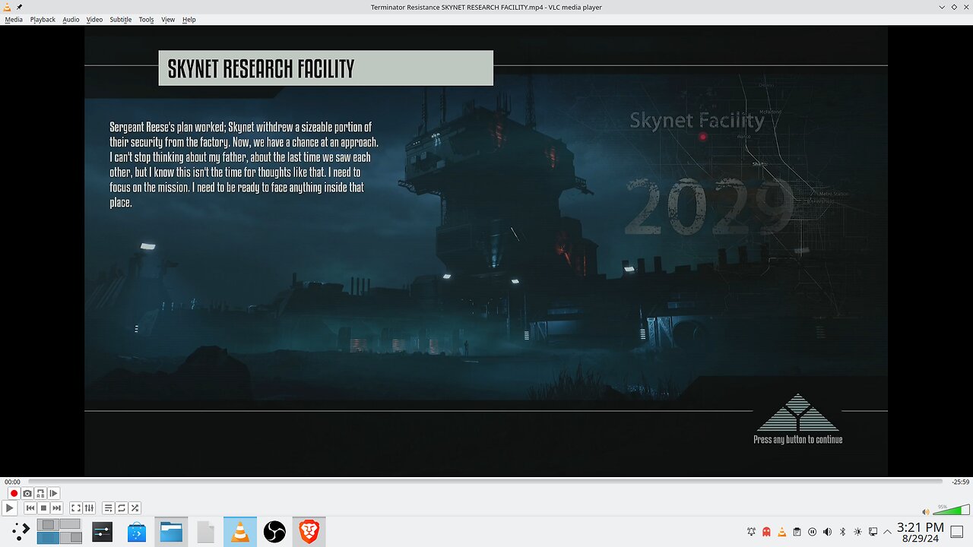The height and width of the screenshot is (547, 973).
Task: Open Bluetooth tray icon
Action: [842, 532]
